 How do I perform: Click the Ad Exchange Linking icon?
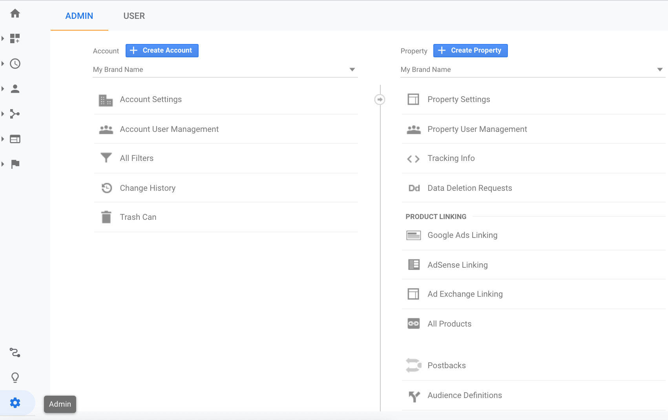413,294
